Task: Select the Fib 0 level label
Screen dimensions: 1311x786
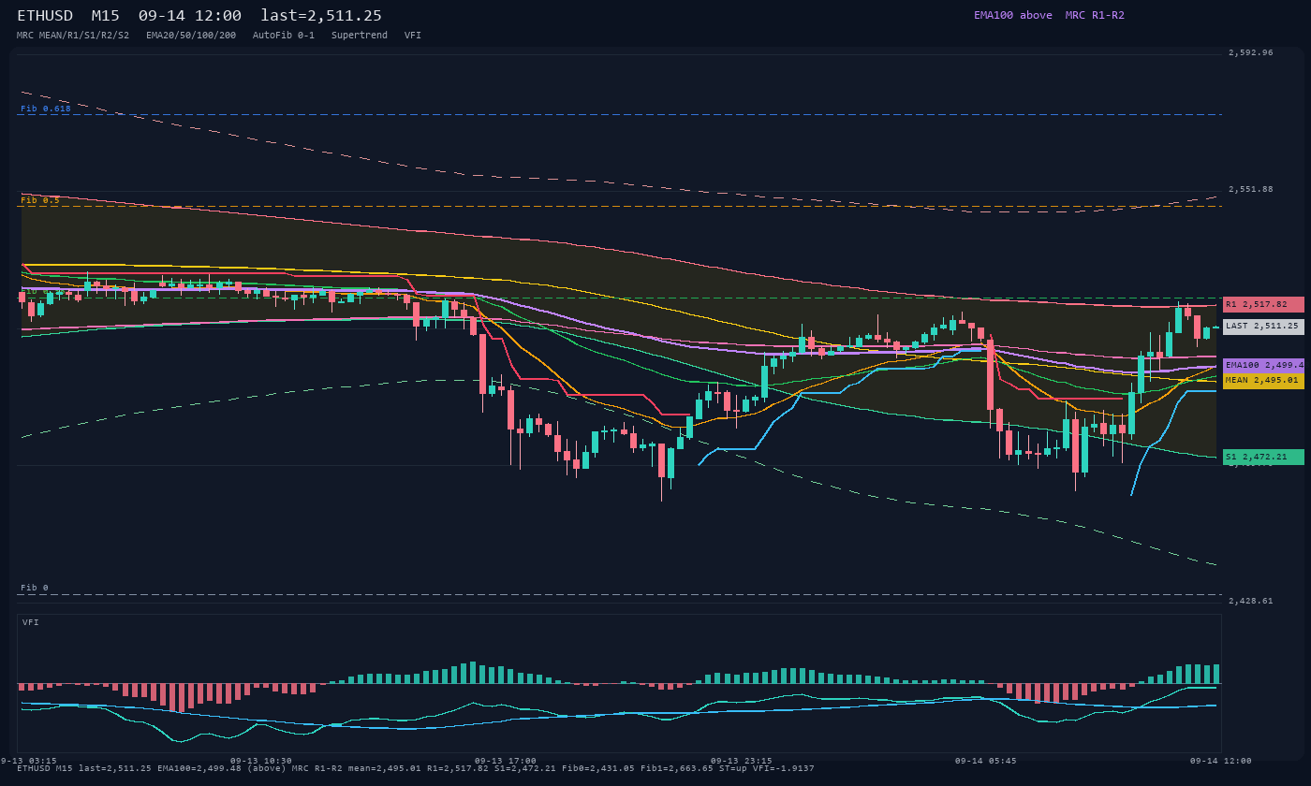Action: coord(35,588)
